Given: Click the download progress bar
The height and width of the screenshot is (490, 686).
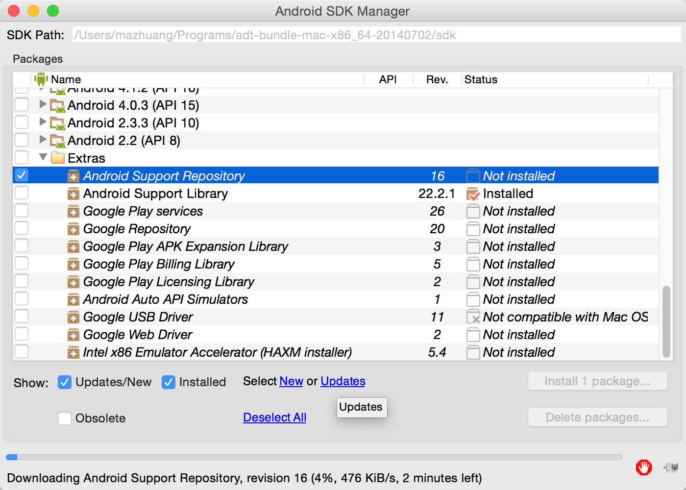Looking at the screenshot, I should click(314, 457).
